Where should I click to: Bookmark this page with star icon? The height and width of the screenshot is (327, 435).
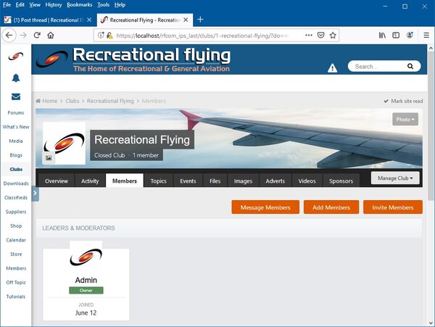click(x=333, y=35)
